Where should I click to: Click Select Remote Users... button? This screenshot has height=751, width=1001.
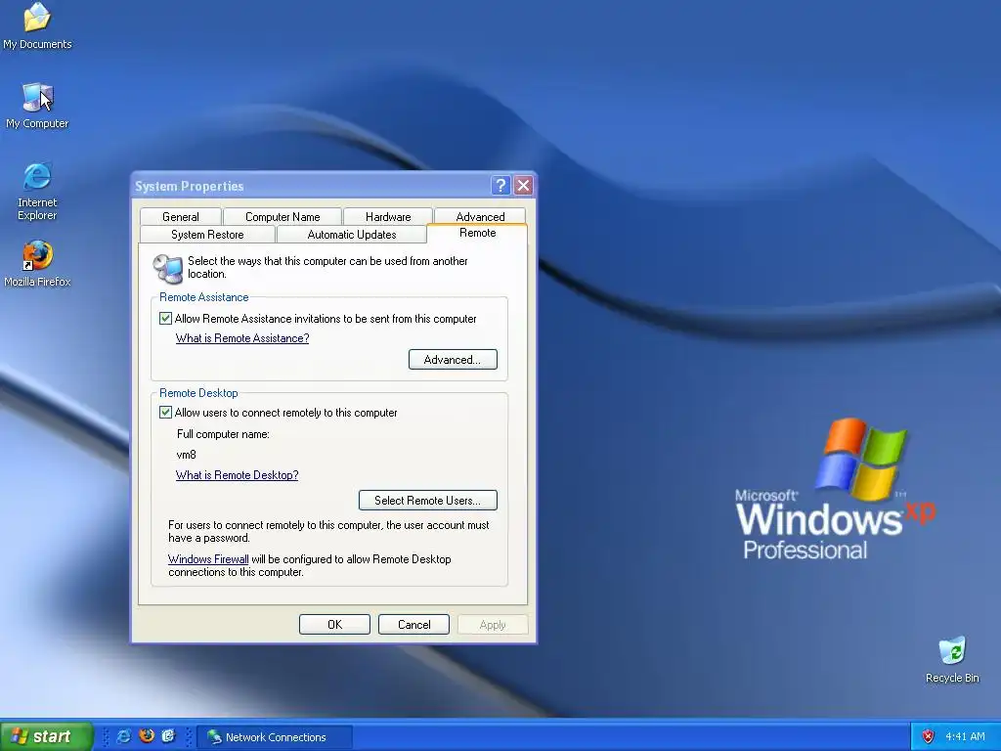click(x=428, y=500)
